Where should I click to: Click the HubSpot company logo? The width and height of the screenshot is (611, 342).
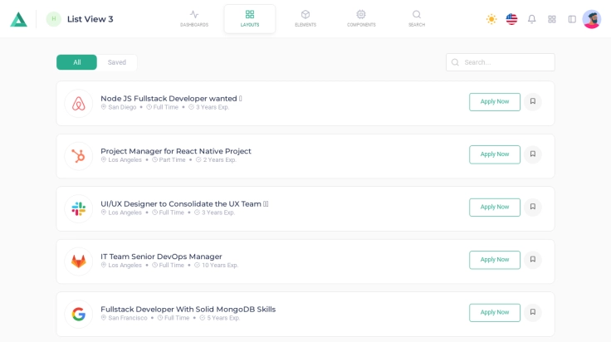click(x=79, y=156)
